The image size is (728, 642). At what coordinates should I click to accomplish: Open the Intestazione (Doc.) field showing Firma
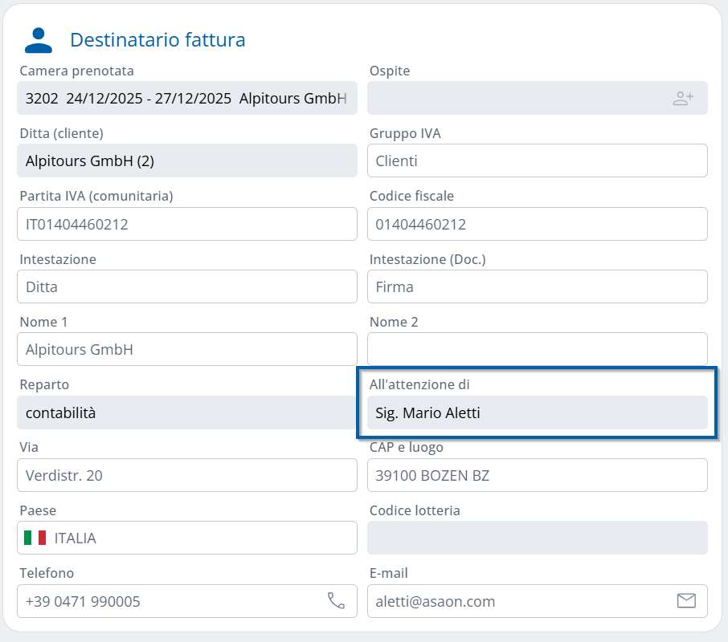click(537, 286)
